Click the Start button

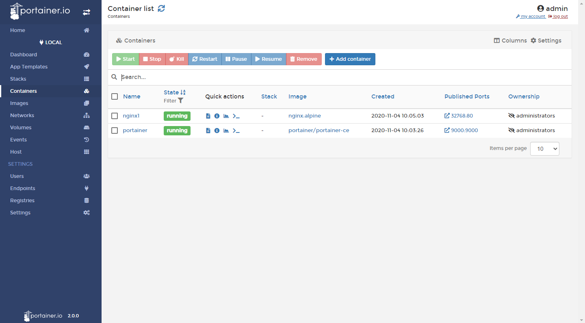click(x=126, y=59)
